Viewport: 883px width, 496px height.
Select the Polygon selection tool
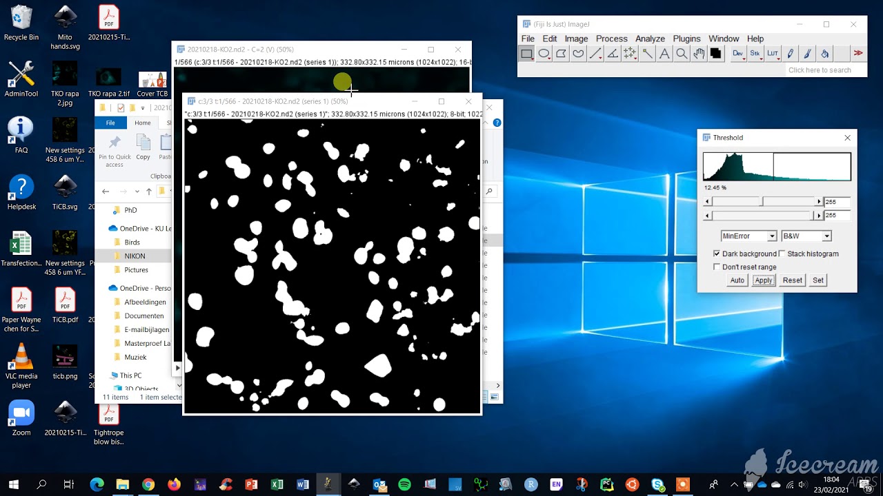coord(562,54)
